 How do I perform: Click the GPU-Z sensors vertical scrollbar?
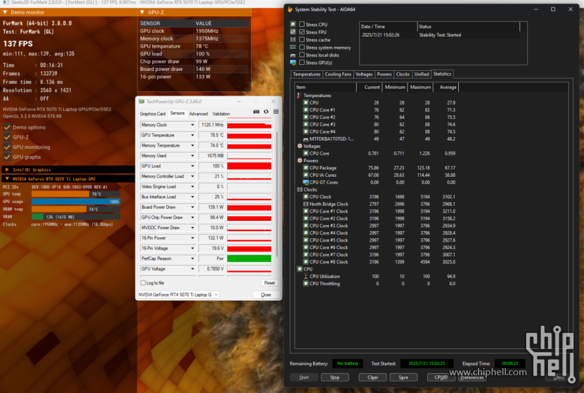pyautogui.click(x=277, y=194)
